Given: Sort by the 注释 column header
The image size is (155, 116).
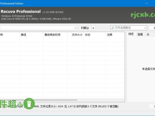Looking at the screenshot, I should point(115,35).
